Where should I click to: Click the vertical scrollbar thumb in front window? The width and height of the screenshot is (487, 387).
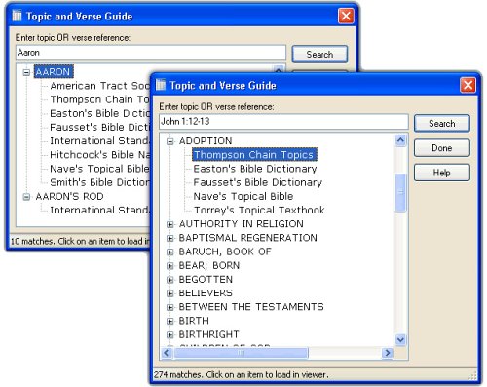[400, 192]
